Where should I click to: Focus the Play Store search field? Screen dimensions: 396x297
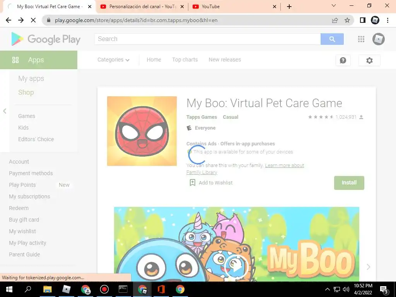click(207, 39)
